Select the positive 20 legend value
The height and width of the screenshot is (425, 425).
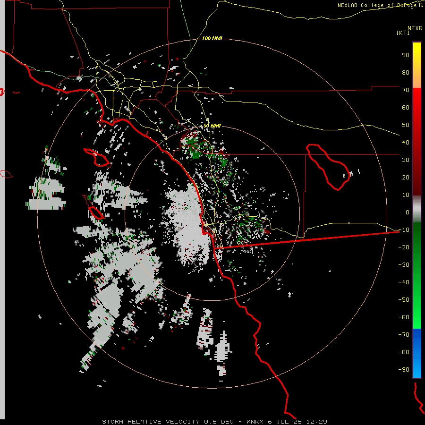tap(406, 178)
